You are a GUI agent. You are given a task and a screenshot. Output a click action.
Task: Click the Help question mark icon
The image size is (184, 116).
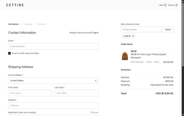(x=165, y=5)
